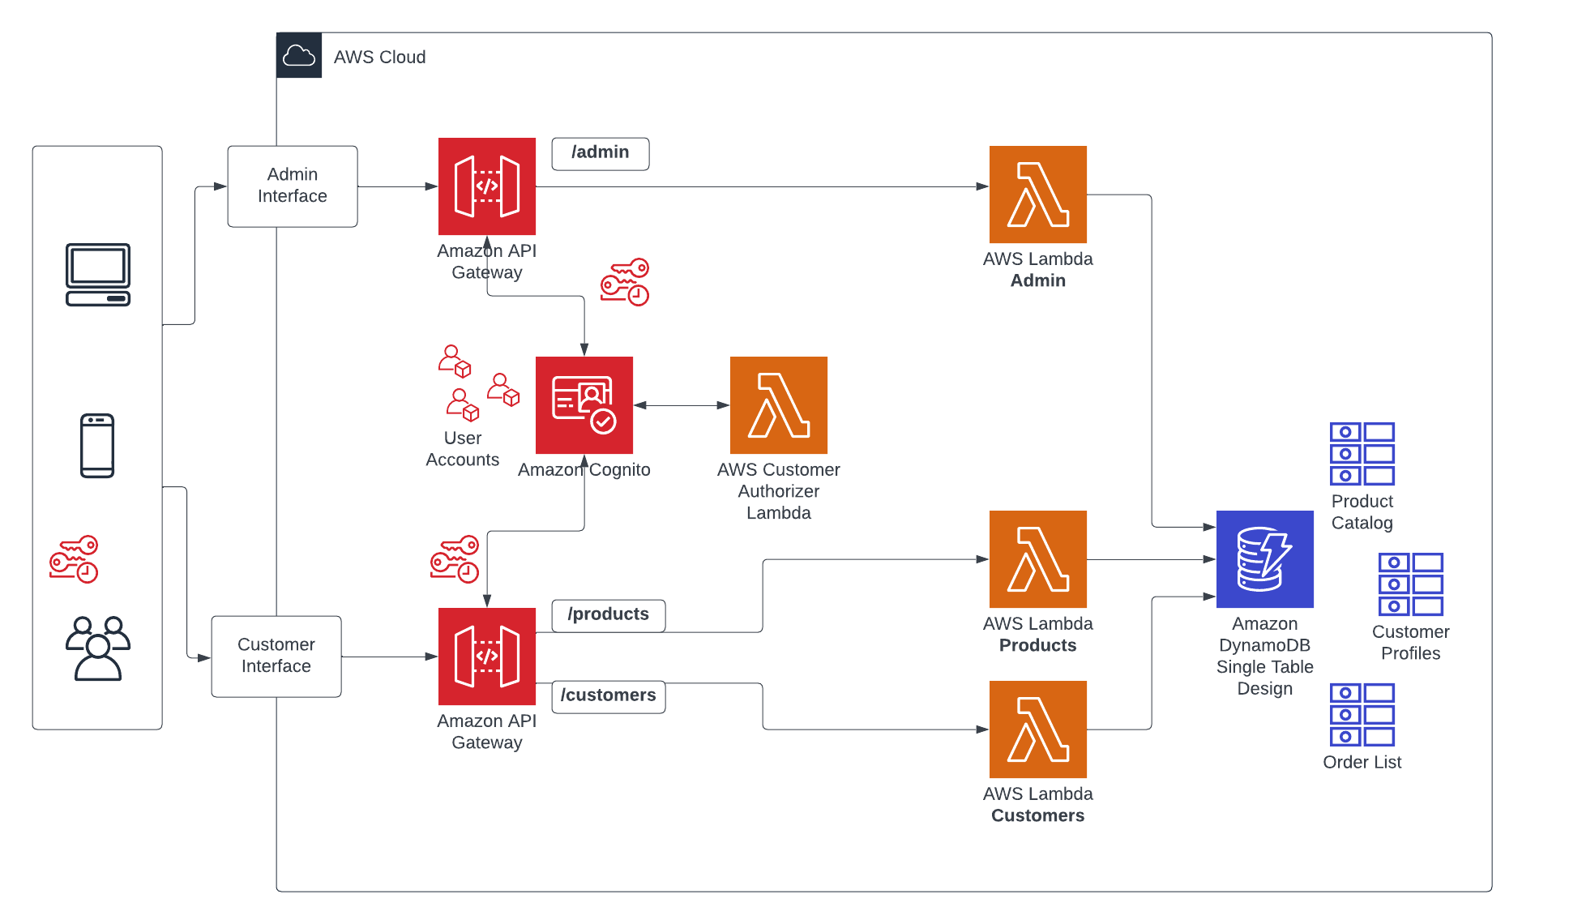The height and width of the screenshot is (924, 1582).
Task: Select the AWS Lambda Customers icon
Action: 1038,729
